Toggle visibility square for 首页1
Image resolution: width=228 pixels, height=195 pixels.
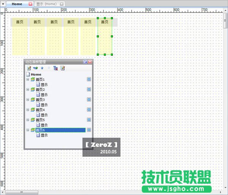(89, 79)
